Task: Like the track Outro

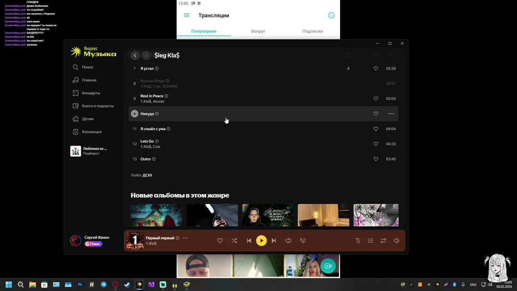Action: 376,159
